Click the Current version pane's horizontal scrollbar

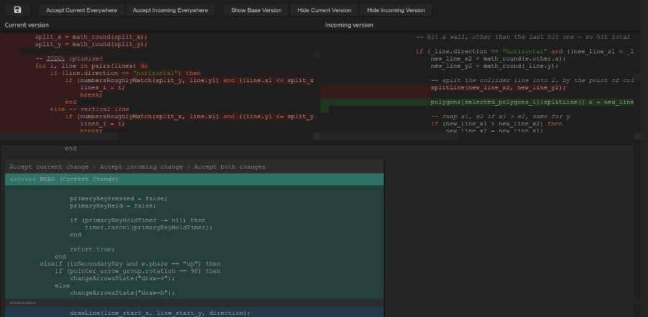point(60,136)
